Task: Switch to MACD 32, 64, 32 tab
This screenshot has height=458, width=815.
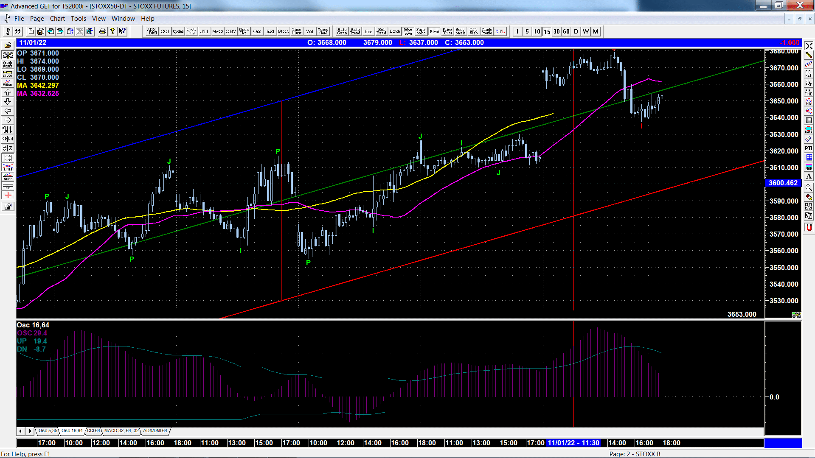Action: pyautogui.click(x=122, y=431)
